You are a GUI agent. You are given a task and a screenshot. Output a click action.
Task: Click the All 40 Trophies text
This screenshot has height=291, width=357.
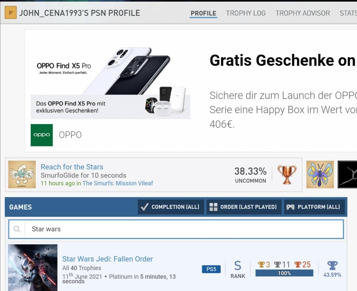[82, 268]
